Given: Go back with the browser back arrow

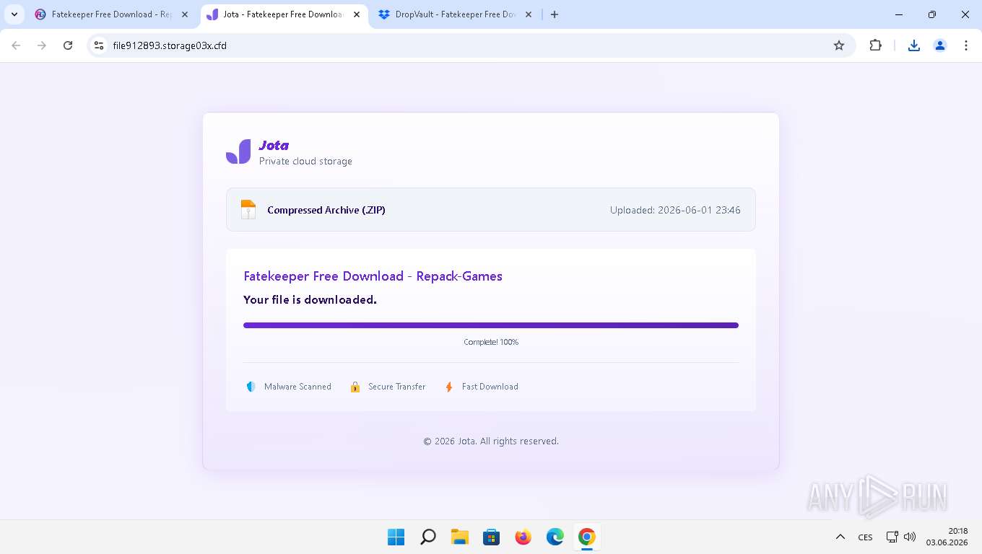Looking at the screenshot, I should [16, 45].
